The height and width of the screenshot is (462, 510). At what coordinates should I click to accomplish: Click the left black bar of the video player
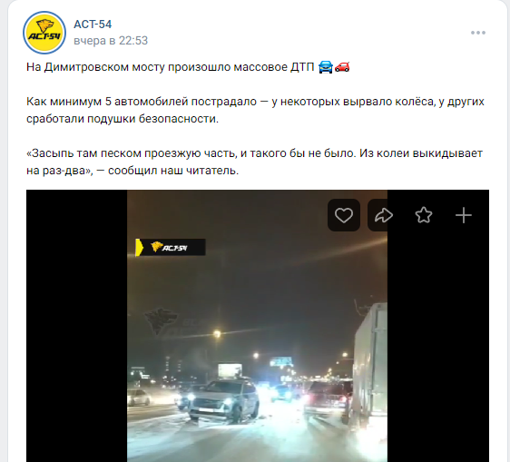(77, 326)
